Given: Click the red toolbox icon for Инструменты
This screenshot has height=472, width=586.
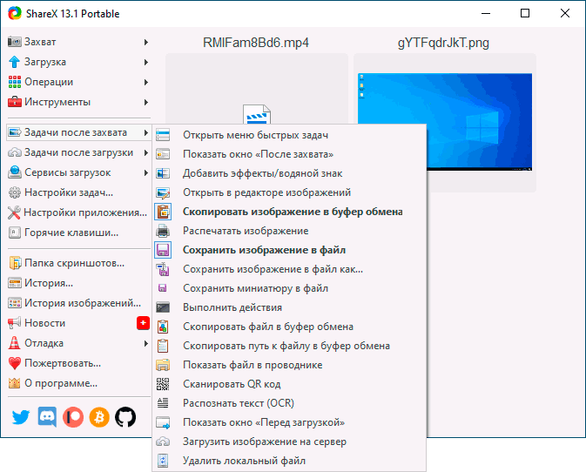Looking at the screenshot, I should coord(15,102).
